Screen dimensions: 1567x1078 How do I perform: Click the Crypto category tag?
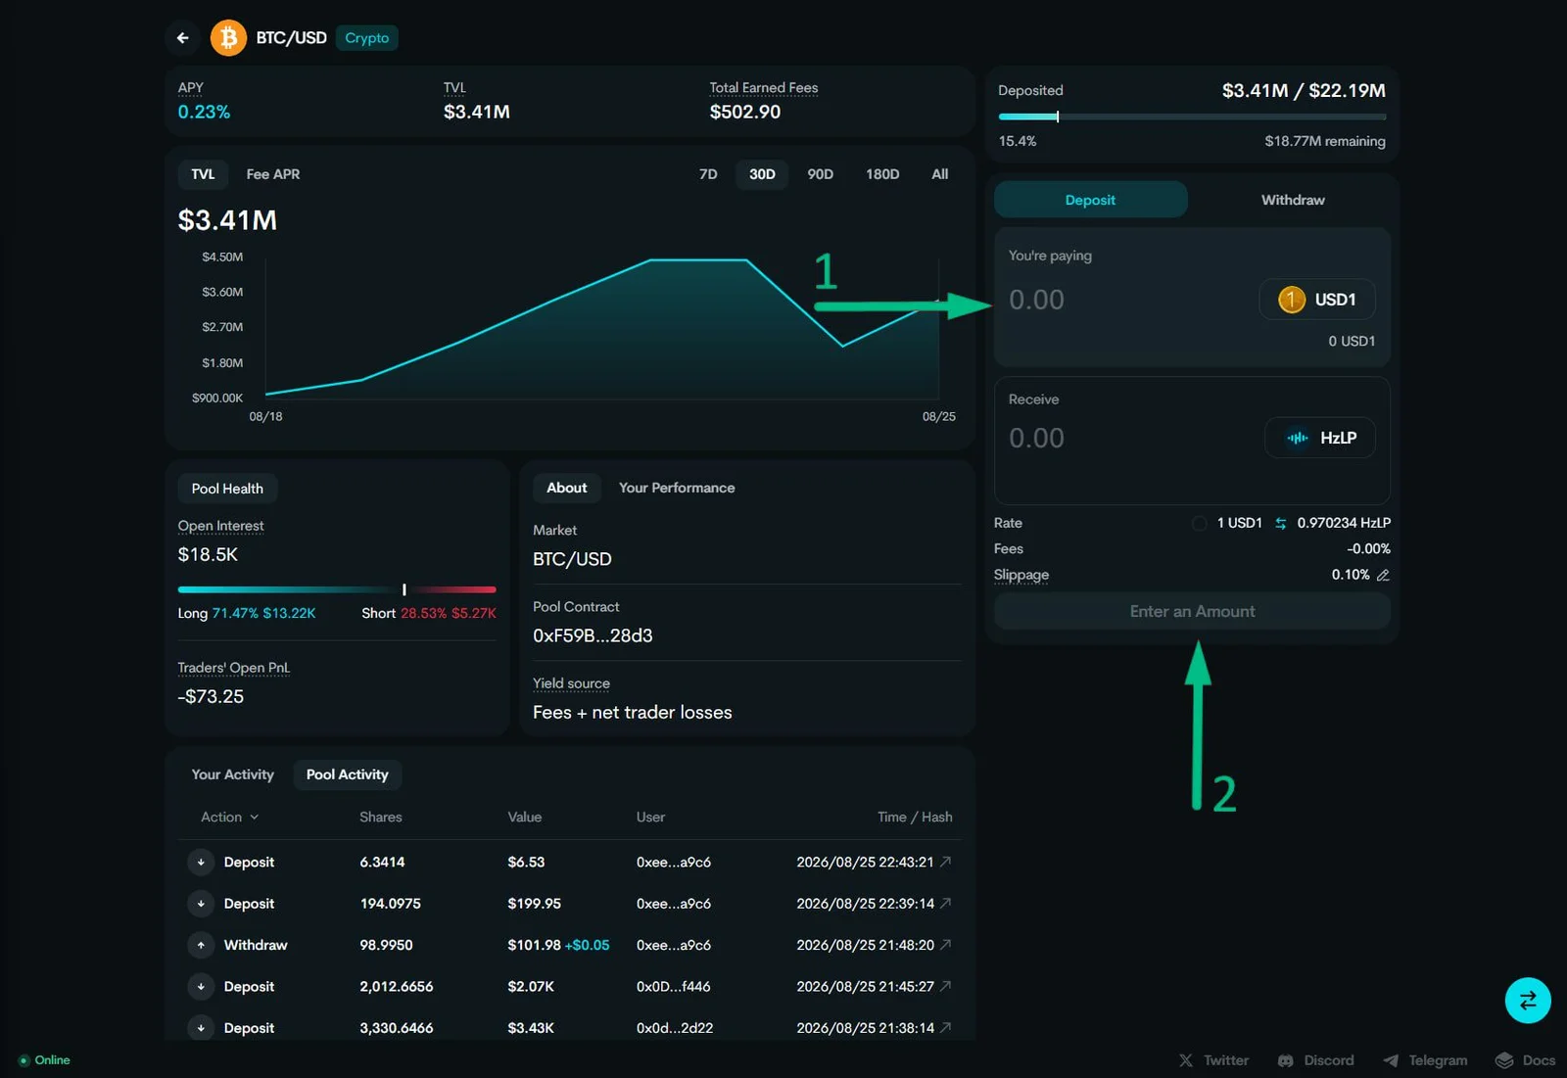point(367,38)
